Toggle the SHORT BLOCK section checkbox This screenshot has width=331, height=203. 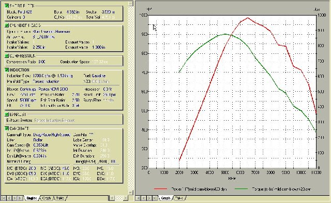(7, 6)
